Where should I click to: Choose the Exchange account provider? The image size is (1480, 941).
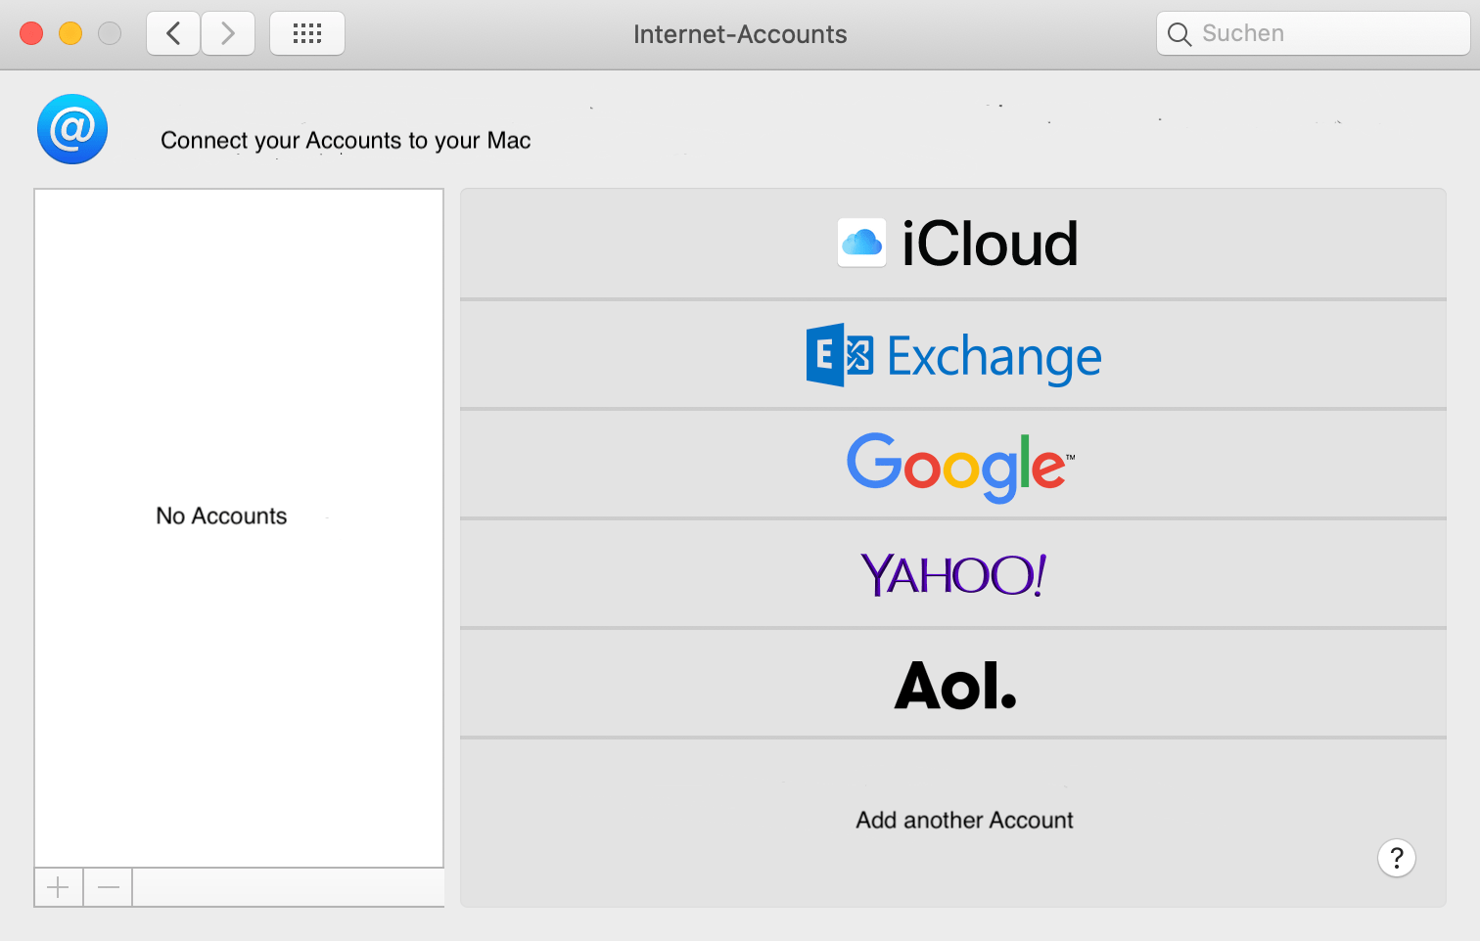953,355
